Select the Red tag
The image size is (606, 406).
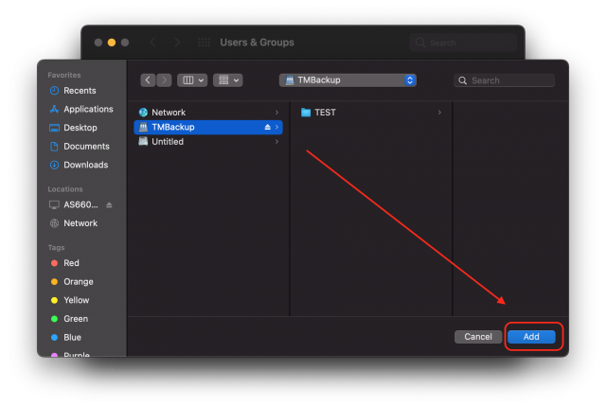[x=71, y=263]
